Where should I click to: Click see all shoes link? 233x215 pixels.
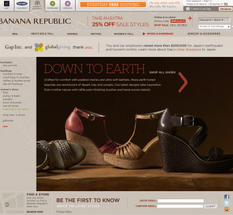pyautogui.click(x=10, y=106)
